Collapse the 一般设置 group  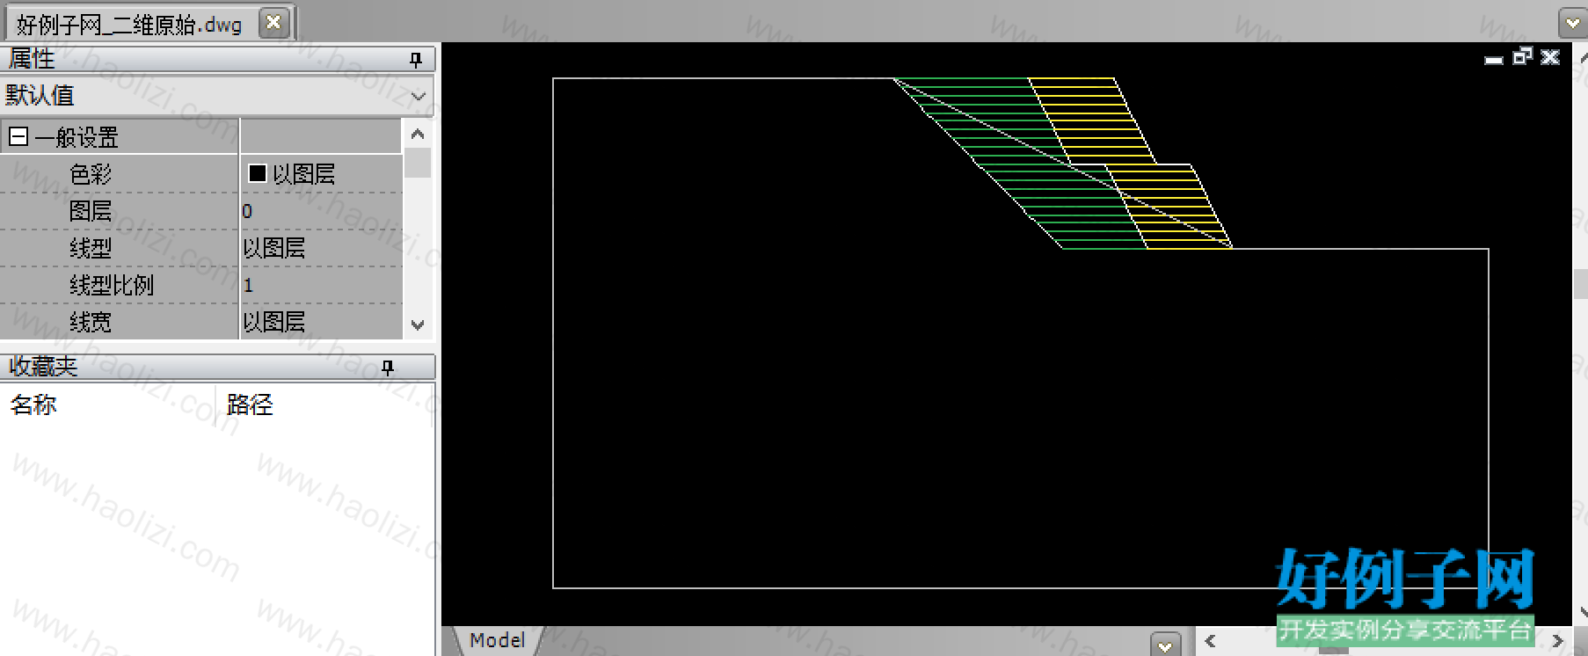[18, 137]
